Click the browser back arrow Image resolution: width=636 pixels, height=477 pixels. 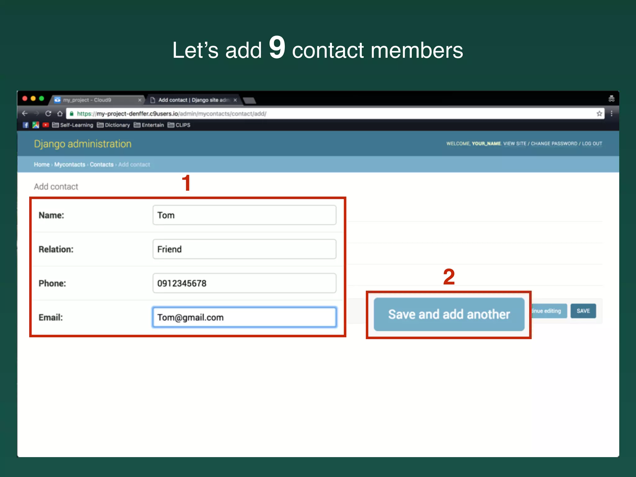click(x=25, y=114)
